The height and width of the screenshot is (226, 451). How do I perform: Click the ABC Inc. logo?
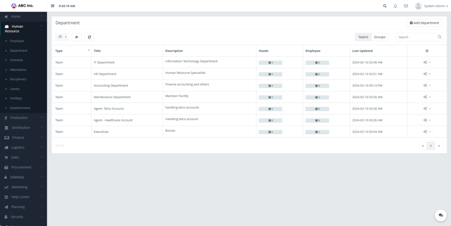point(22,5)
